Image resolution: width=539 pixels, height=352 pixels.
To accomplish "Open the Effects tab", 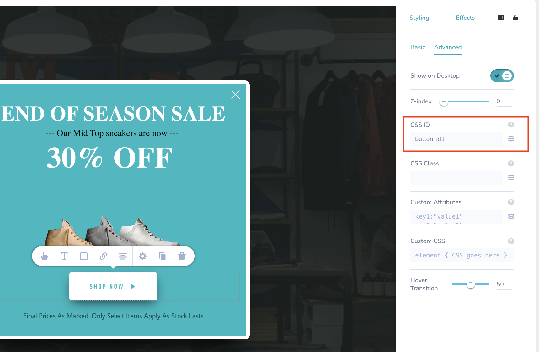I will pyautogui.click(x=465, y=18).
